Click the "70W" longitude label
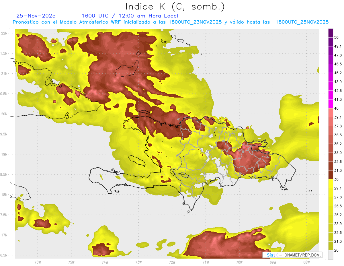Viewport: 344px width, 266px height. pos(239,262)
